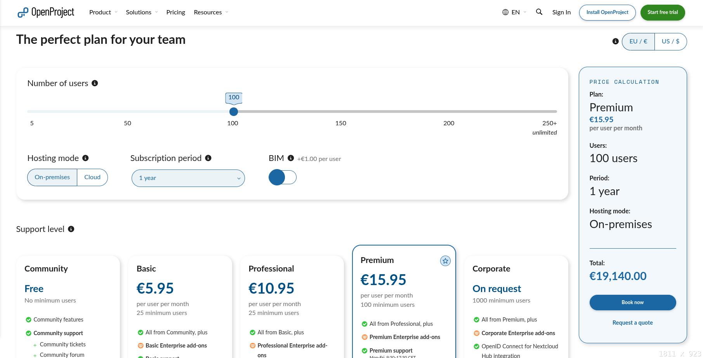Select the Community plan card heading
Viewport: 703px width, 358px height.
pyautogui.click(x=46, y=269)
